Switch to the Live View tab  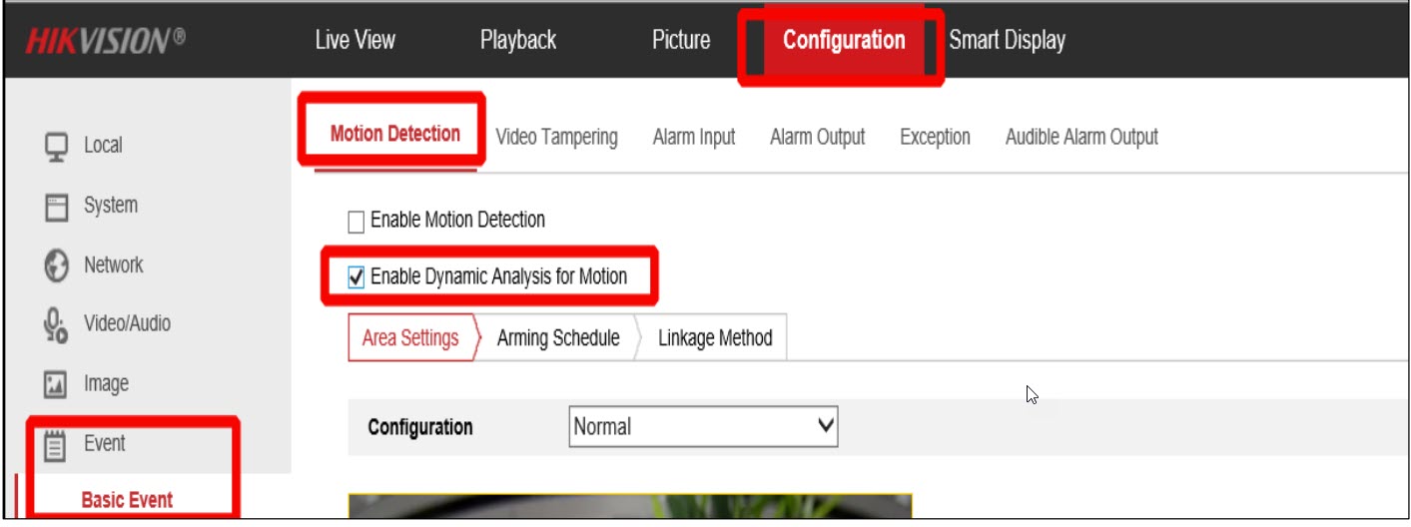click(x=354, y=41)
